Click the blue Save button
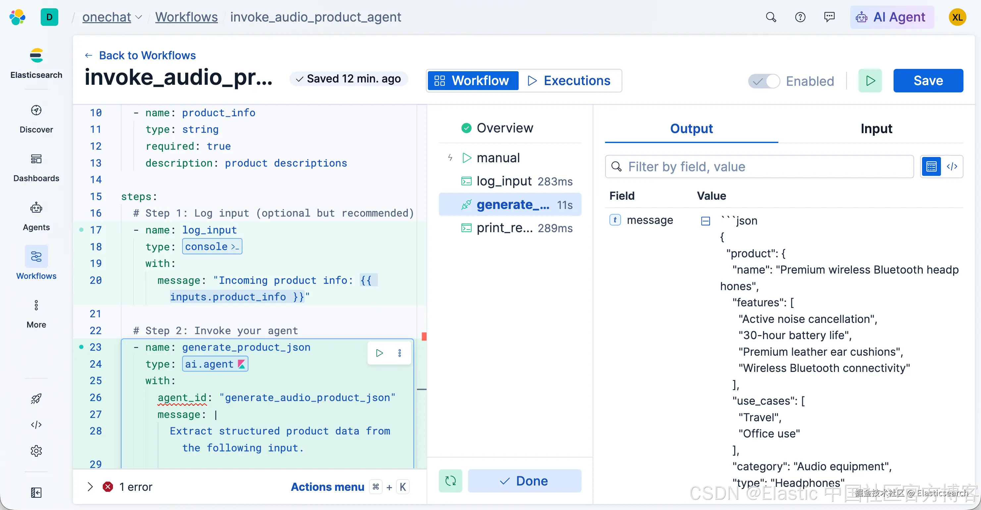Screen dimensions: 981x510 [928, 80]
